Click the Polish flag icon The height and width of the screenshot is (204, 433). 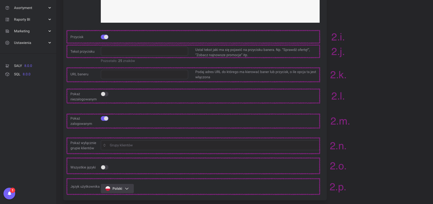tap(108, 189)
